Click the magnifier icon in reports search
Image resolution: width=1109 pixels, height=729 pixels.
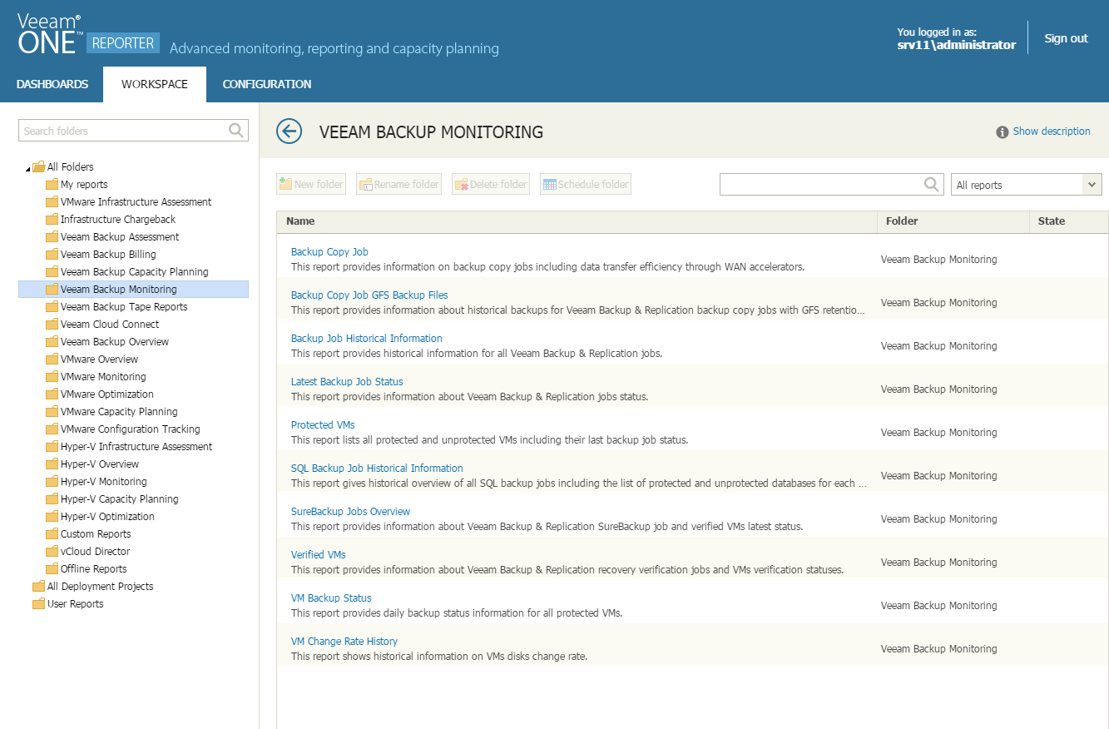(x=932, y=185)
